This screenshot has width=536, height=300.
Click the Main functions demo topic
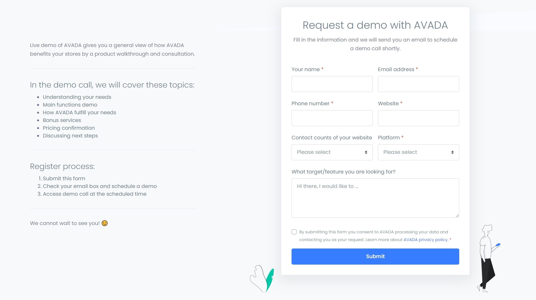(x=70, y=105)
